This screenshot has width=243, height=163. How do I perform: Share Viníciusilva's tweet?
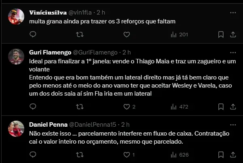point(232,35)
